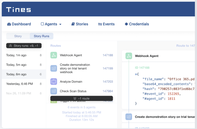The height and width of the screenshot is (129, 197).
Task: Open event ID 147188 in Routes
Action: [108, 55]
